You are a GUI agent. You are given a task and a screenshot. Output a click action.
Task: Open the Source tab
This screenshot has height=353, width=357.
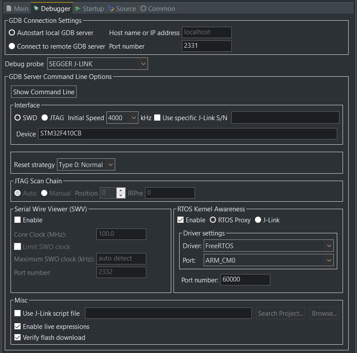(x=122, y=9)
